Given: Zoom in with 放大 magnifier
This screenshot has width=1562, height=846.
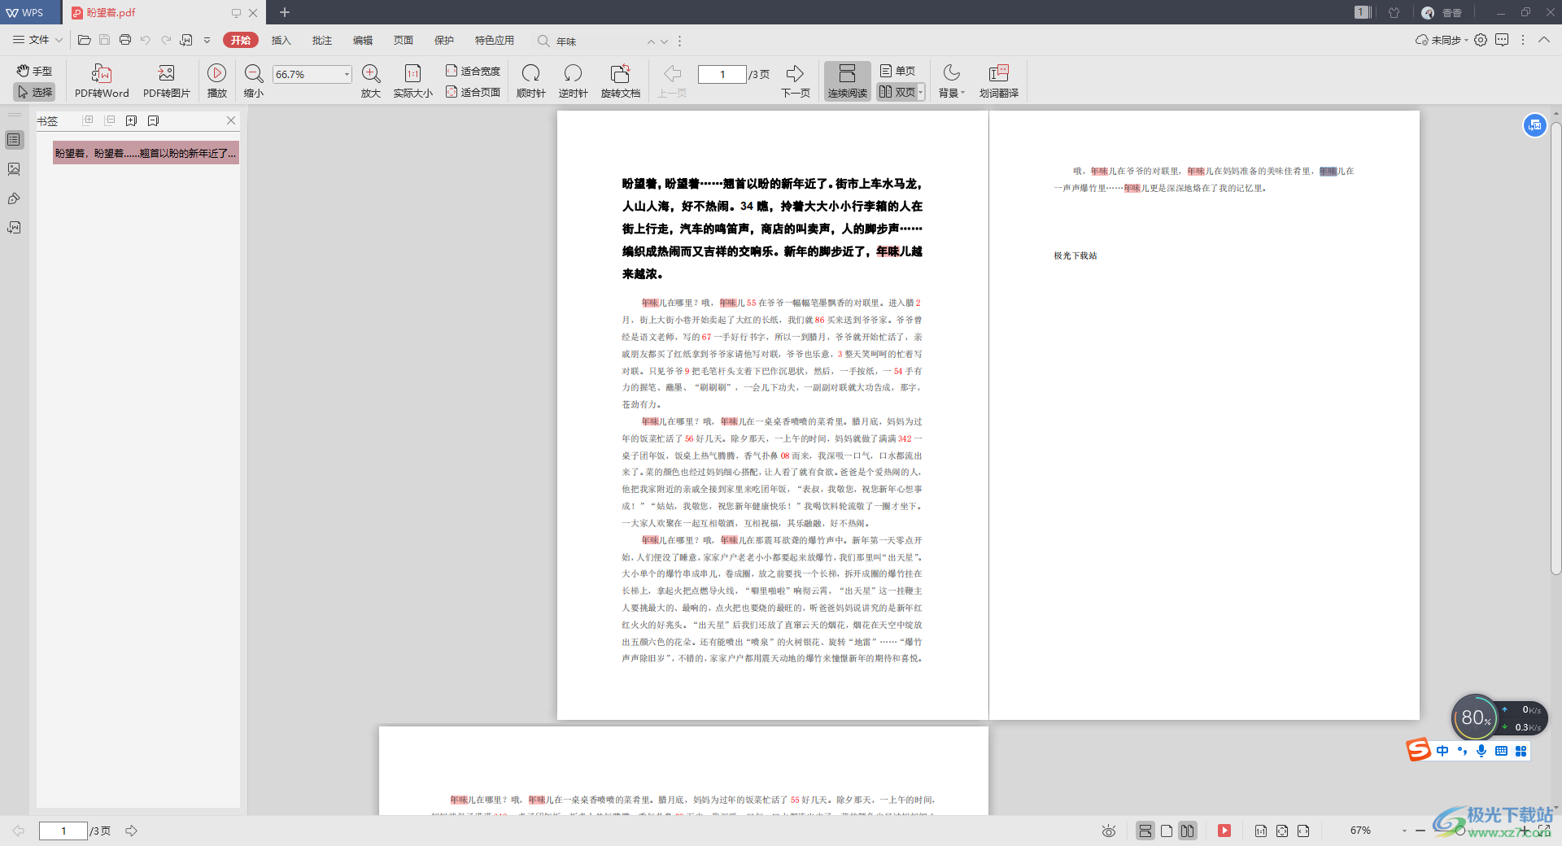Looking at the screenshot, I should [371, 81].
